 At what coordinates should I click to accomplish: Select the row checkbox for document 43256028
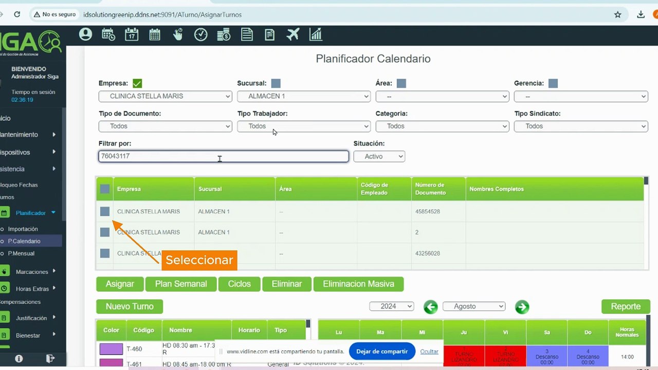pos(105,253)
